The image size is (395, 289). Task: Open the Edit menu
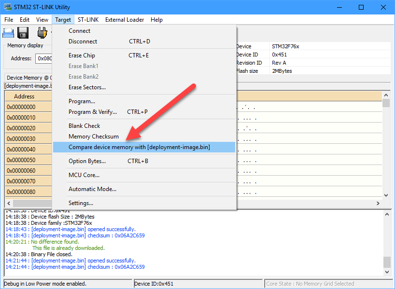coord(25,20)
